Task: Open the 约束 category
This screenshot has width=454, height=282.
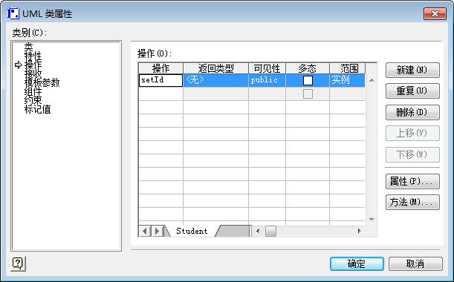Action: 33,100
